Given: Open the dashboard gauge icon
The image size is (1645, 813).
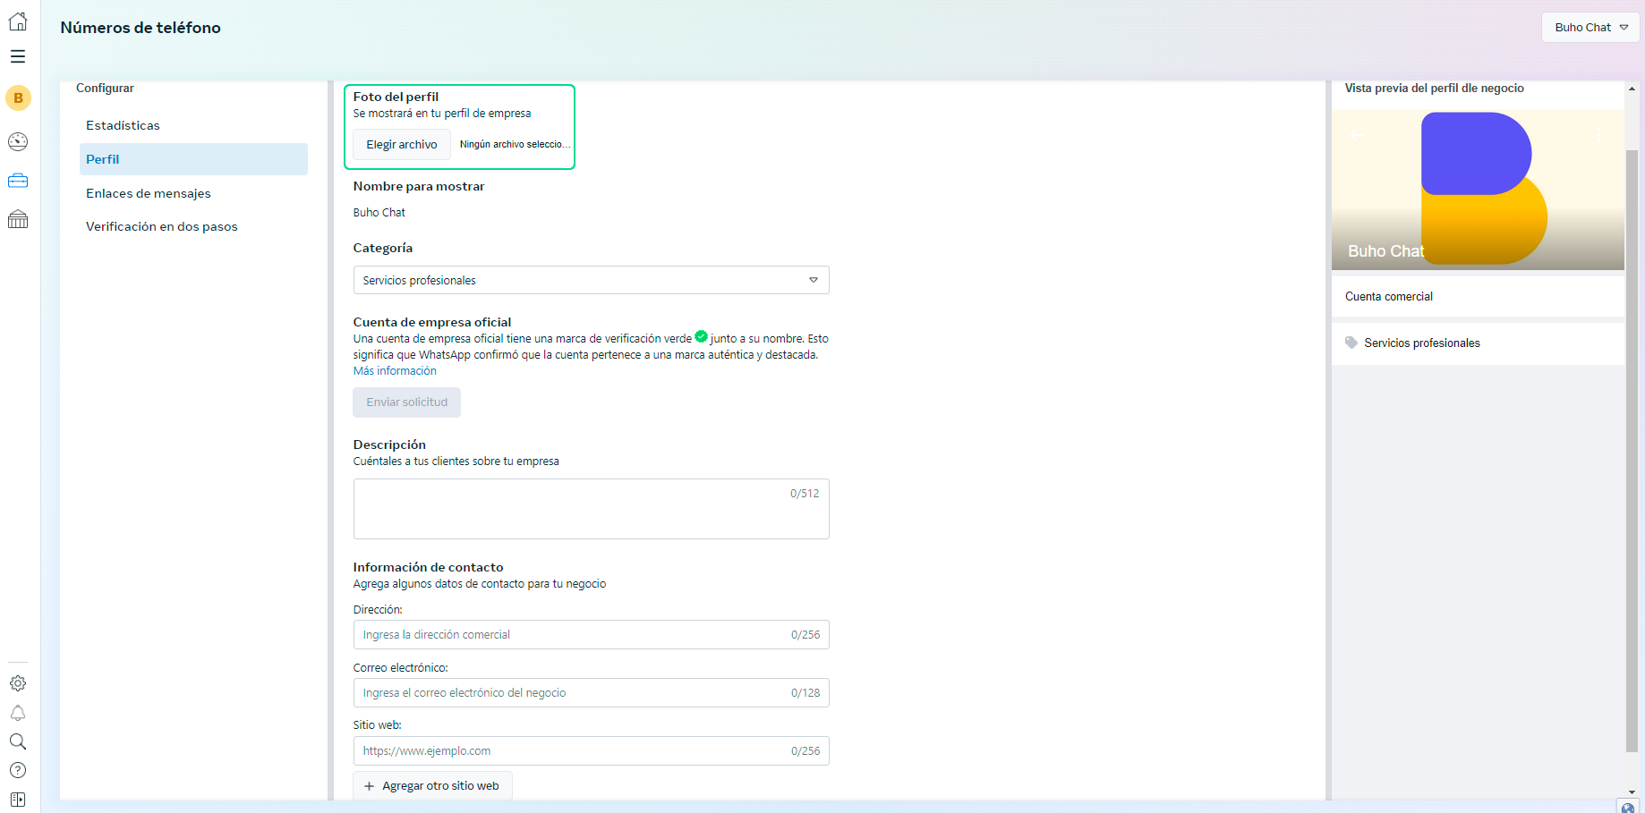Looking at the screenshot, I should 18,141.
